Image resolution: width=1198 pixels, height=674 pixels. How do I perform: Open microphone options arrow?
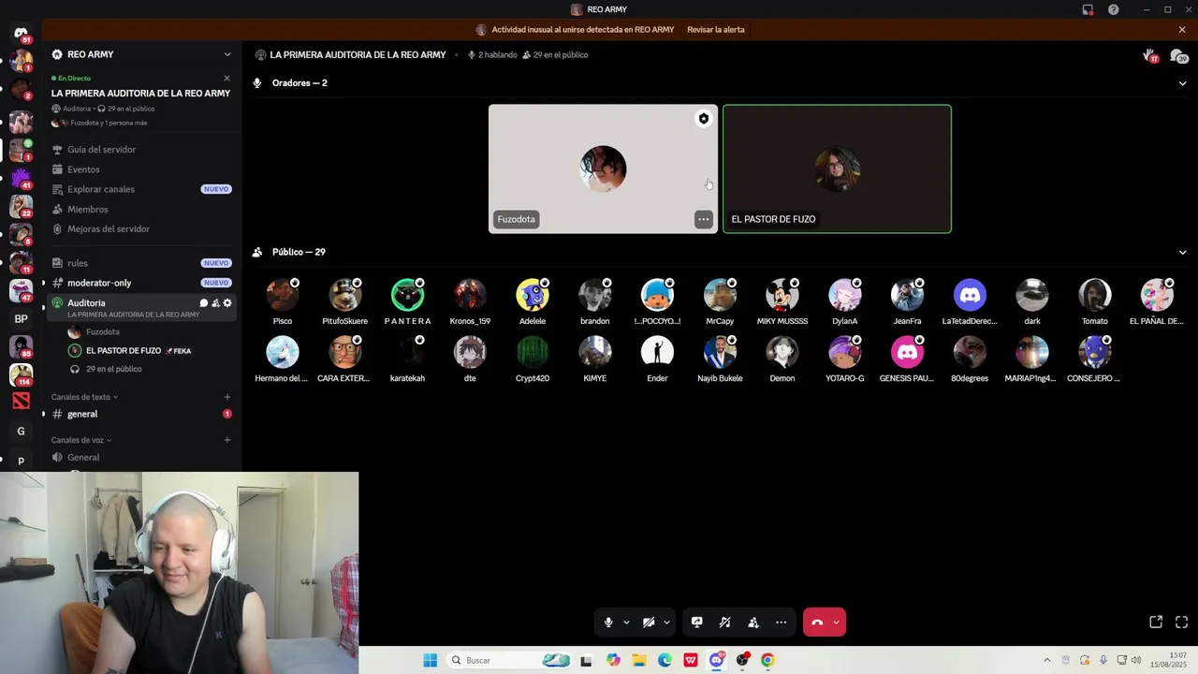626,623
